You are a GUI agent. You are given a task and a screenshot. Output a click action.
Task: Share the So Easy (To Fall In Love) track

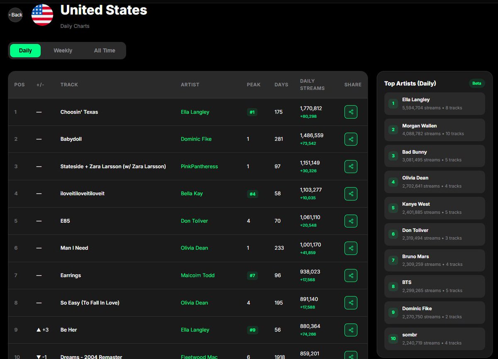[351, 303]
